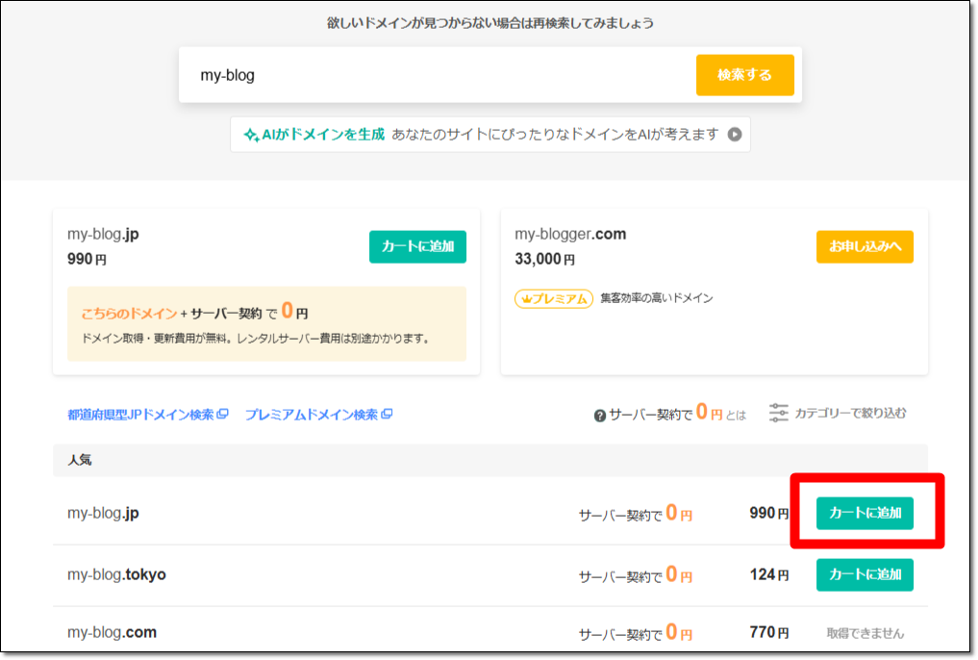This screenshot has height=660, width=978.
Task: Click カートに追加 in the 人気 my-blog.jp row
Action: pos(865,513)
